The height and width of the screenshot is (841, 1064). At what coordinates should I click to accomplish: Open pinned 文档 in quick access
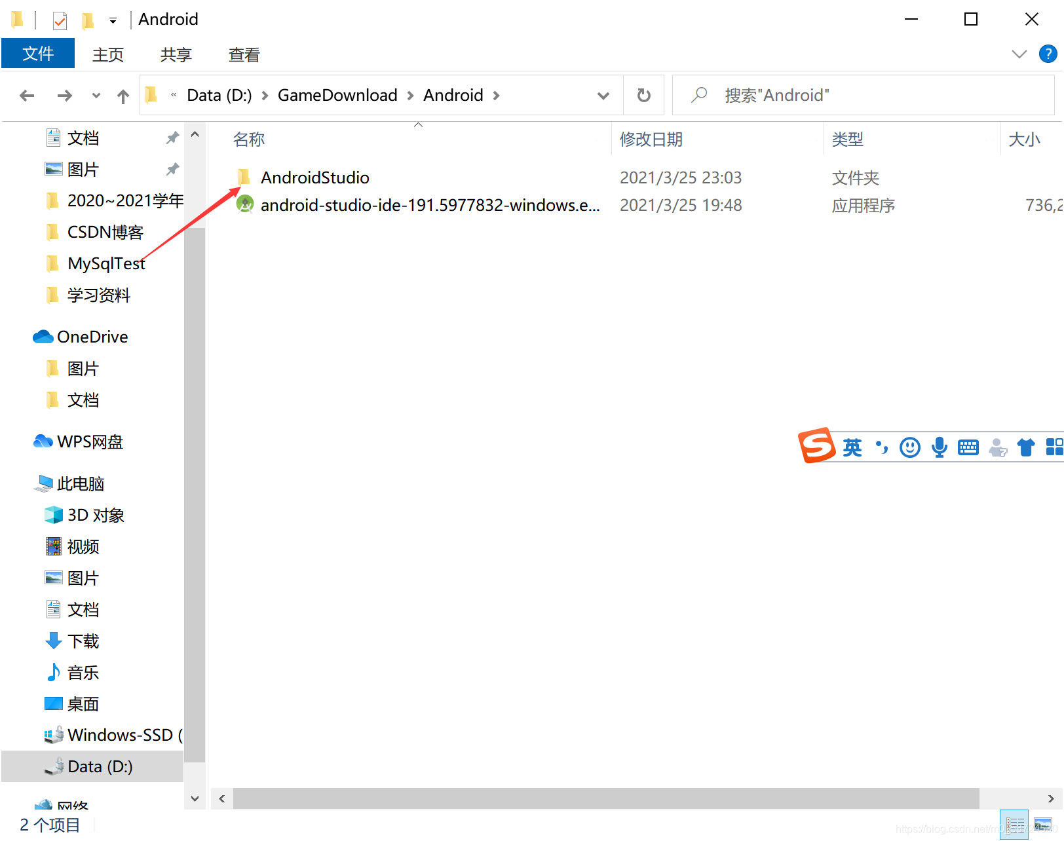click(83, 138)
